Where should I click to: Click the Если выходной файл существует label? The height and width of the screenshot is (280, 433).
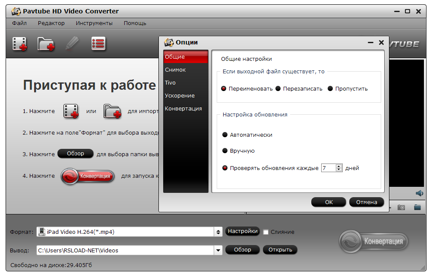click(x=273, y=72)
